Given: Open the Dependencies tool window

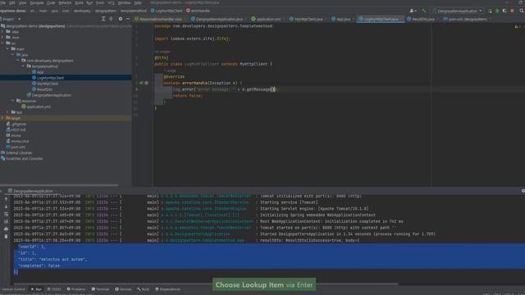Looking at the screenshot, I should click(x=167, y=289).
